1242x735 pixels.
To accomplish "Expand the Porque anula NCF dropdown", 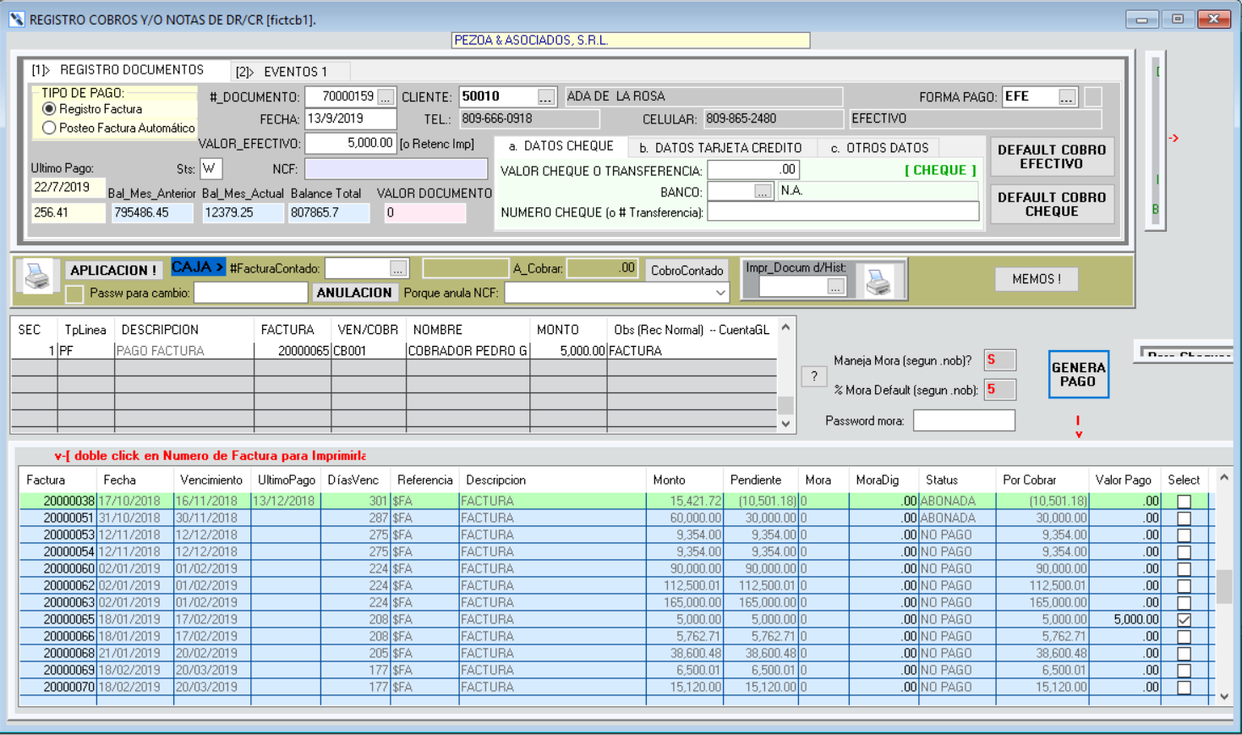I will [x=720, y=293].
